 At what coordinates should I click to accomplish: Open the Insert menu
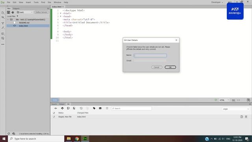(x=28, y=2)
